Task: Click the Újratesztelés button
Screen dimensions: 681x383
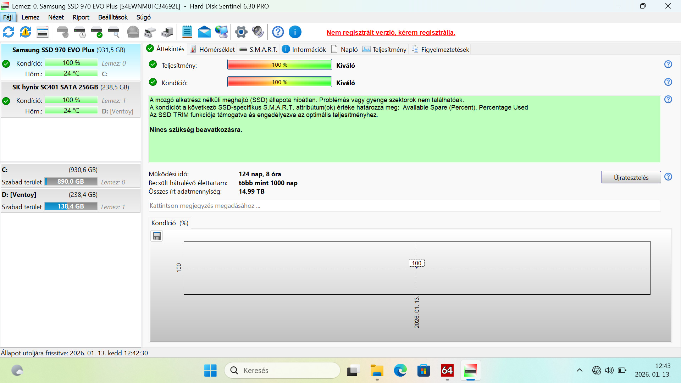Action: tap(631, 177)
